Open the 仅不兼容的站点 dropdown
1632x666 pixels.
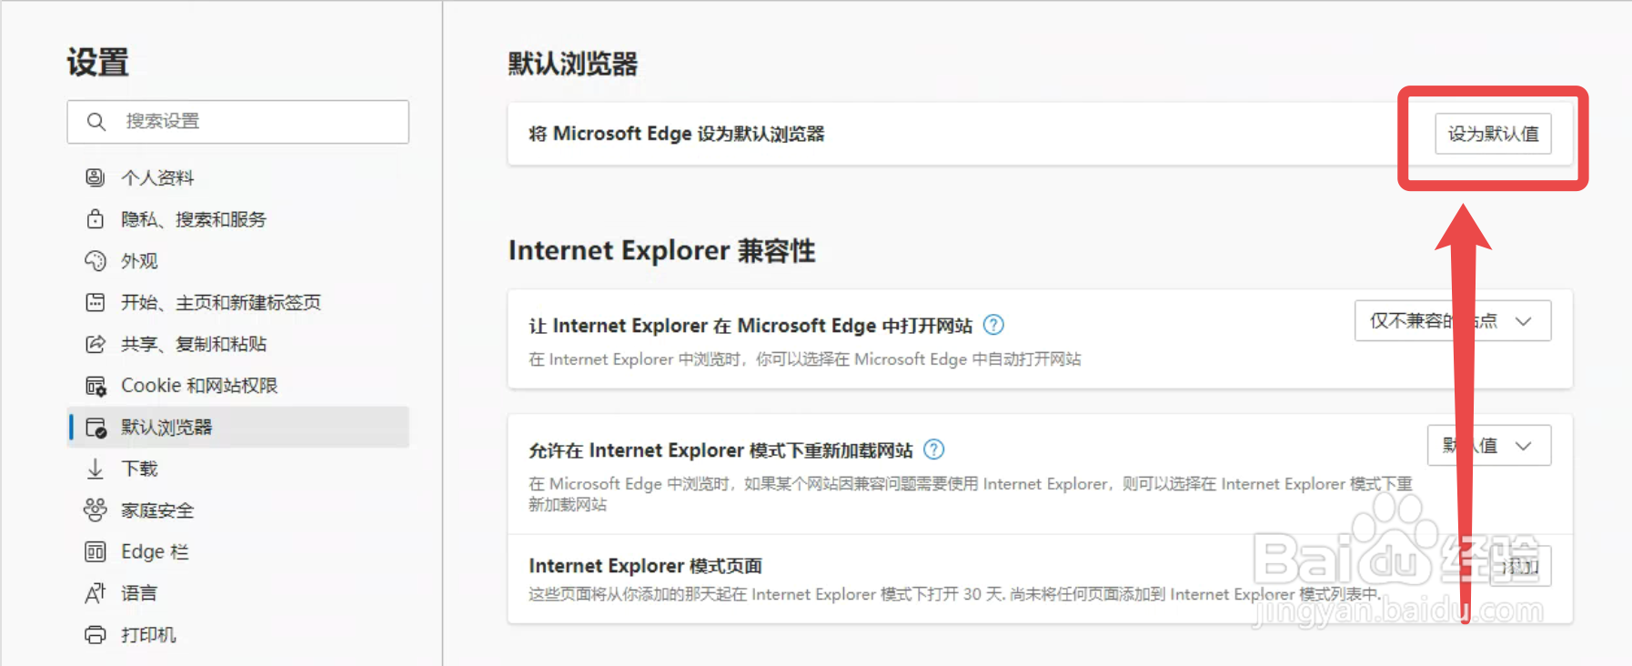[x=1453, y=321]
